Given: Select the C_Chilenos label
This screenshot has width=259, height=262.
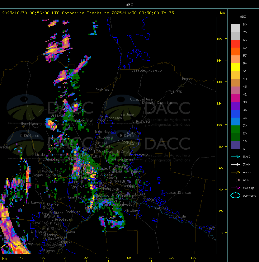Looking at the screenshot, I should (x=30, y=136).
